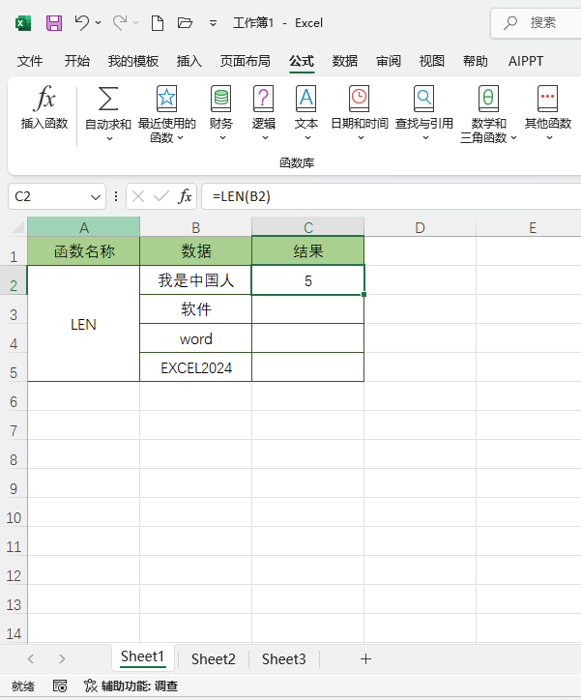Expand the More Functions dropdown
This screenshot has height=700, width=581.
pyautogui.click(x=547, y=137)
